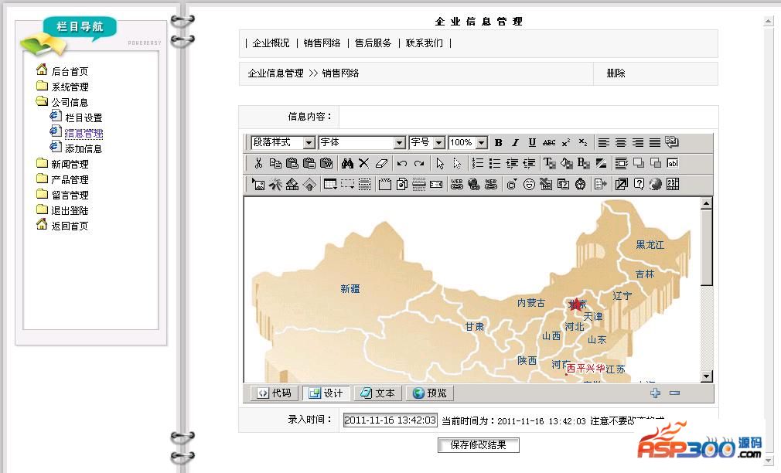Click the binoculars find icon
The image size is (781, 473).
[347, 163]
